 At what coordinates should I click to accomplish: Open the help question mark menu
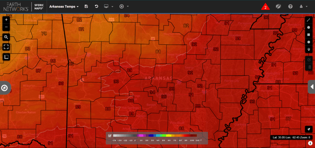(290, 6)
